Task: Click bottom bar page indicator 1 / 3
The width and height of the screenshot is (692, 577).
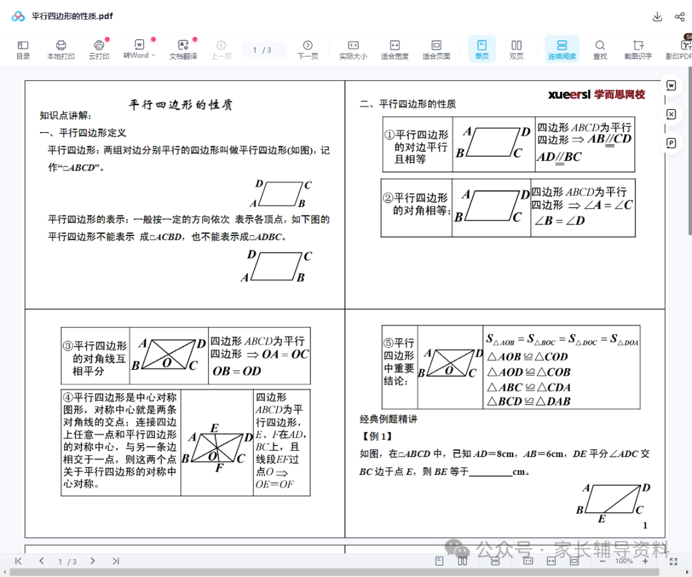Action: tap(67, 562)
